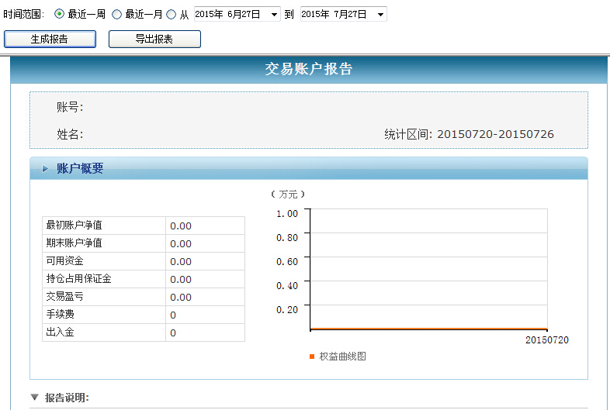Image resolution: width=610 pixels, height=410 pixels.
Task: Expand the 报告说明 triangle arrow
Action: click(34, 398)
